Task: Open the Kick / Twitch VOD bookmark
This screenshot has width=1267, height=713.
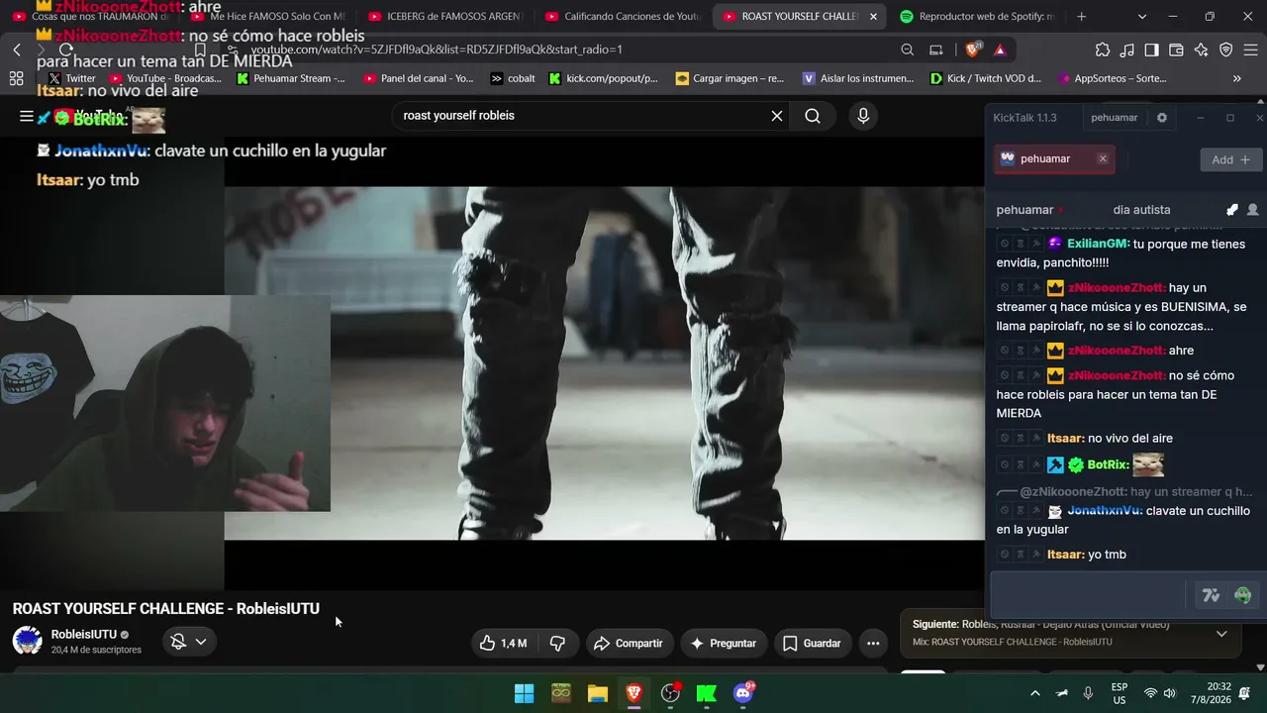Action: coord(986,78)
